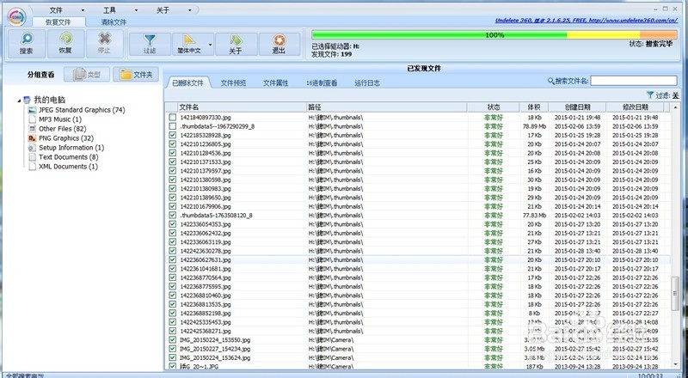Click the scrollbar down arrow of file list
Image resolution: width=688 pixels, height=378 pixels.
pyautogui.click(x=675, y=364)
